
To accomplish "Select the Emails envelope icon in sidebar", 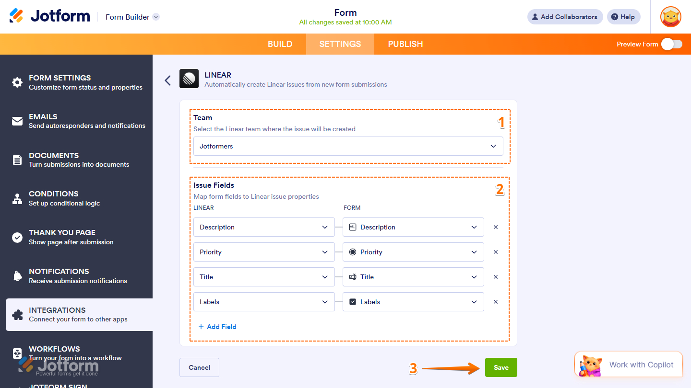I will pos(17,121).
